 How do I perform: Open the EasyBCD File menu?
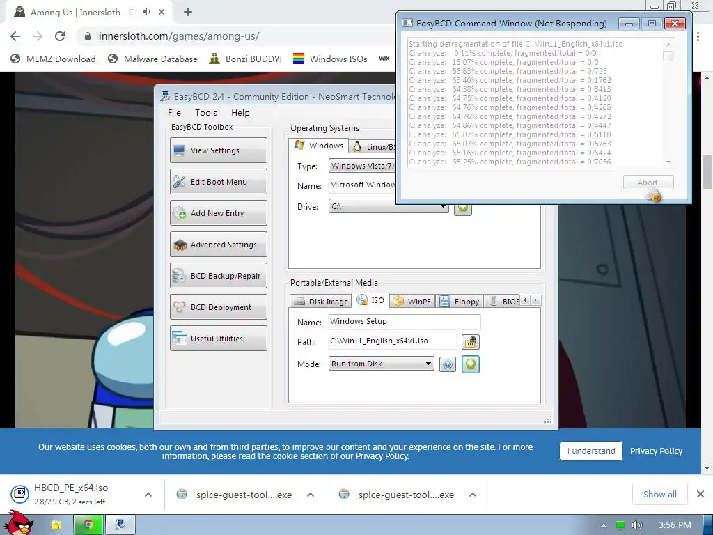[x=174, y=112]
